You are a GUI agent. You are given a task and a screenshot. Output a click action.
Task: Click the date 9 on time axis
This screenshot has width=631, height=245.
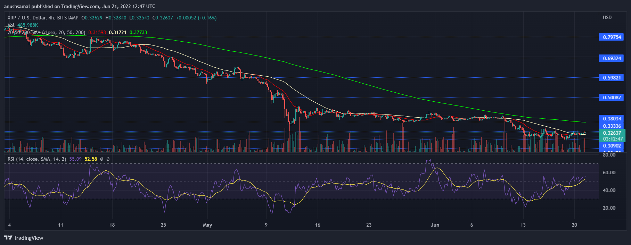[266, 225]
